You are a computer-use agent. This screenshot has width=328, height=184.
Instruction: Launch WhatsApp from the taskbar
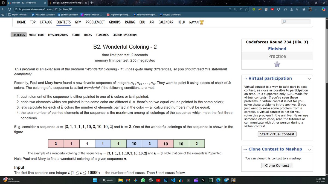pyautogui.click(x=143, y=180)
